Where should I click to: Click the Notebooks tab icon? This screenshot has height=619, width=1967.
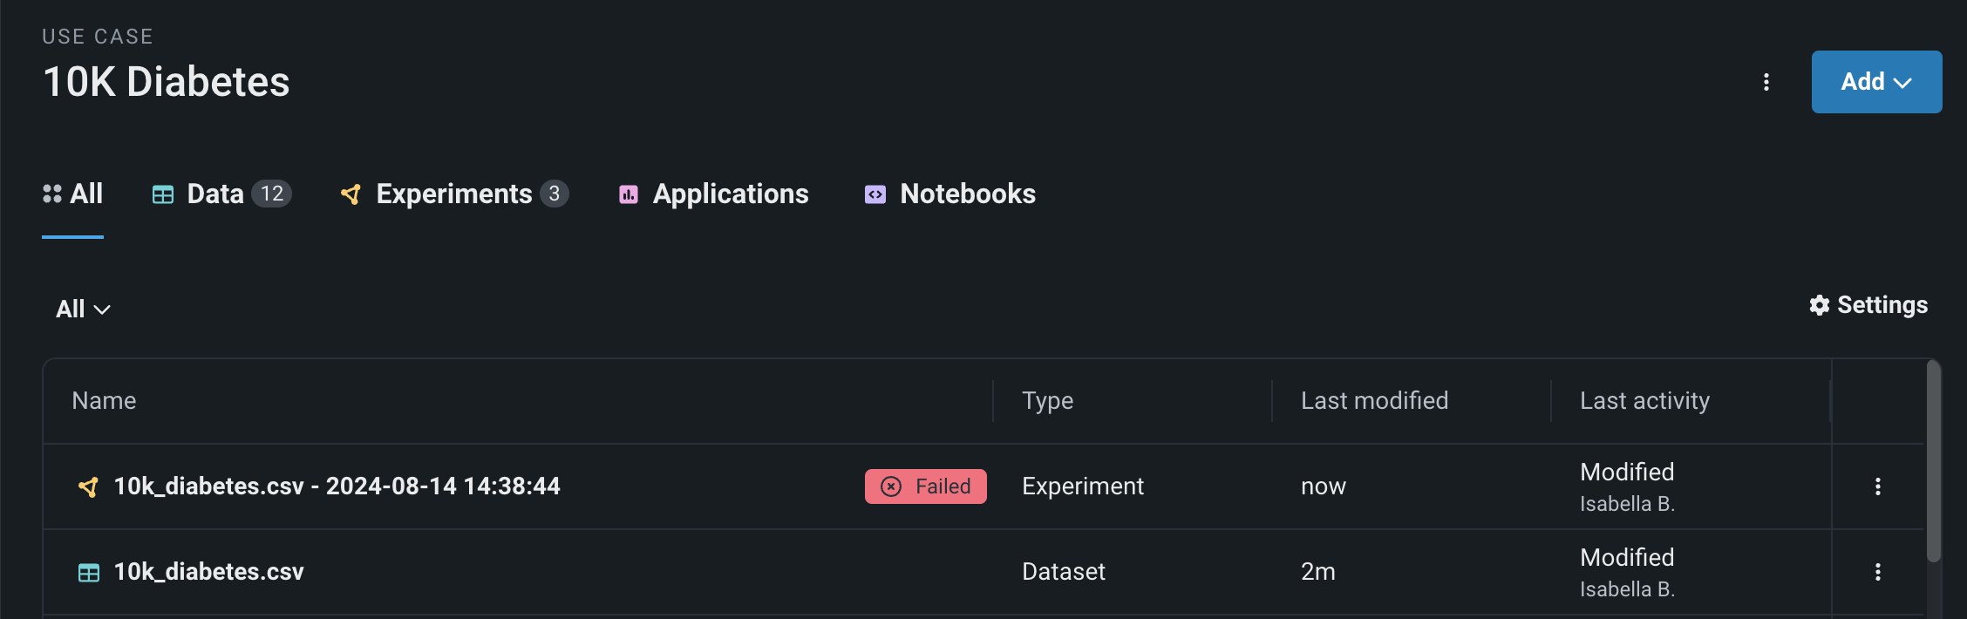tap(875, 194)
